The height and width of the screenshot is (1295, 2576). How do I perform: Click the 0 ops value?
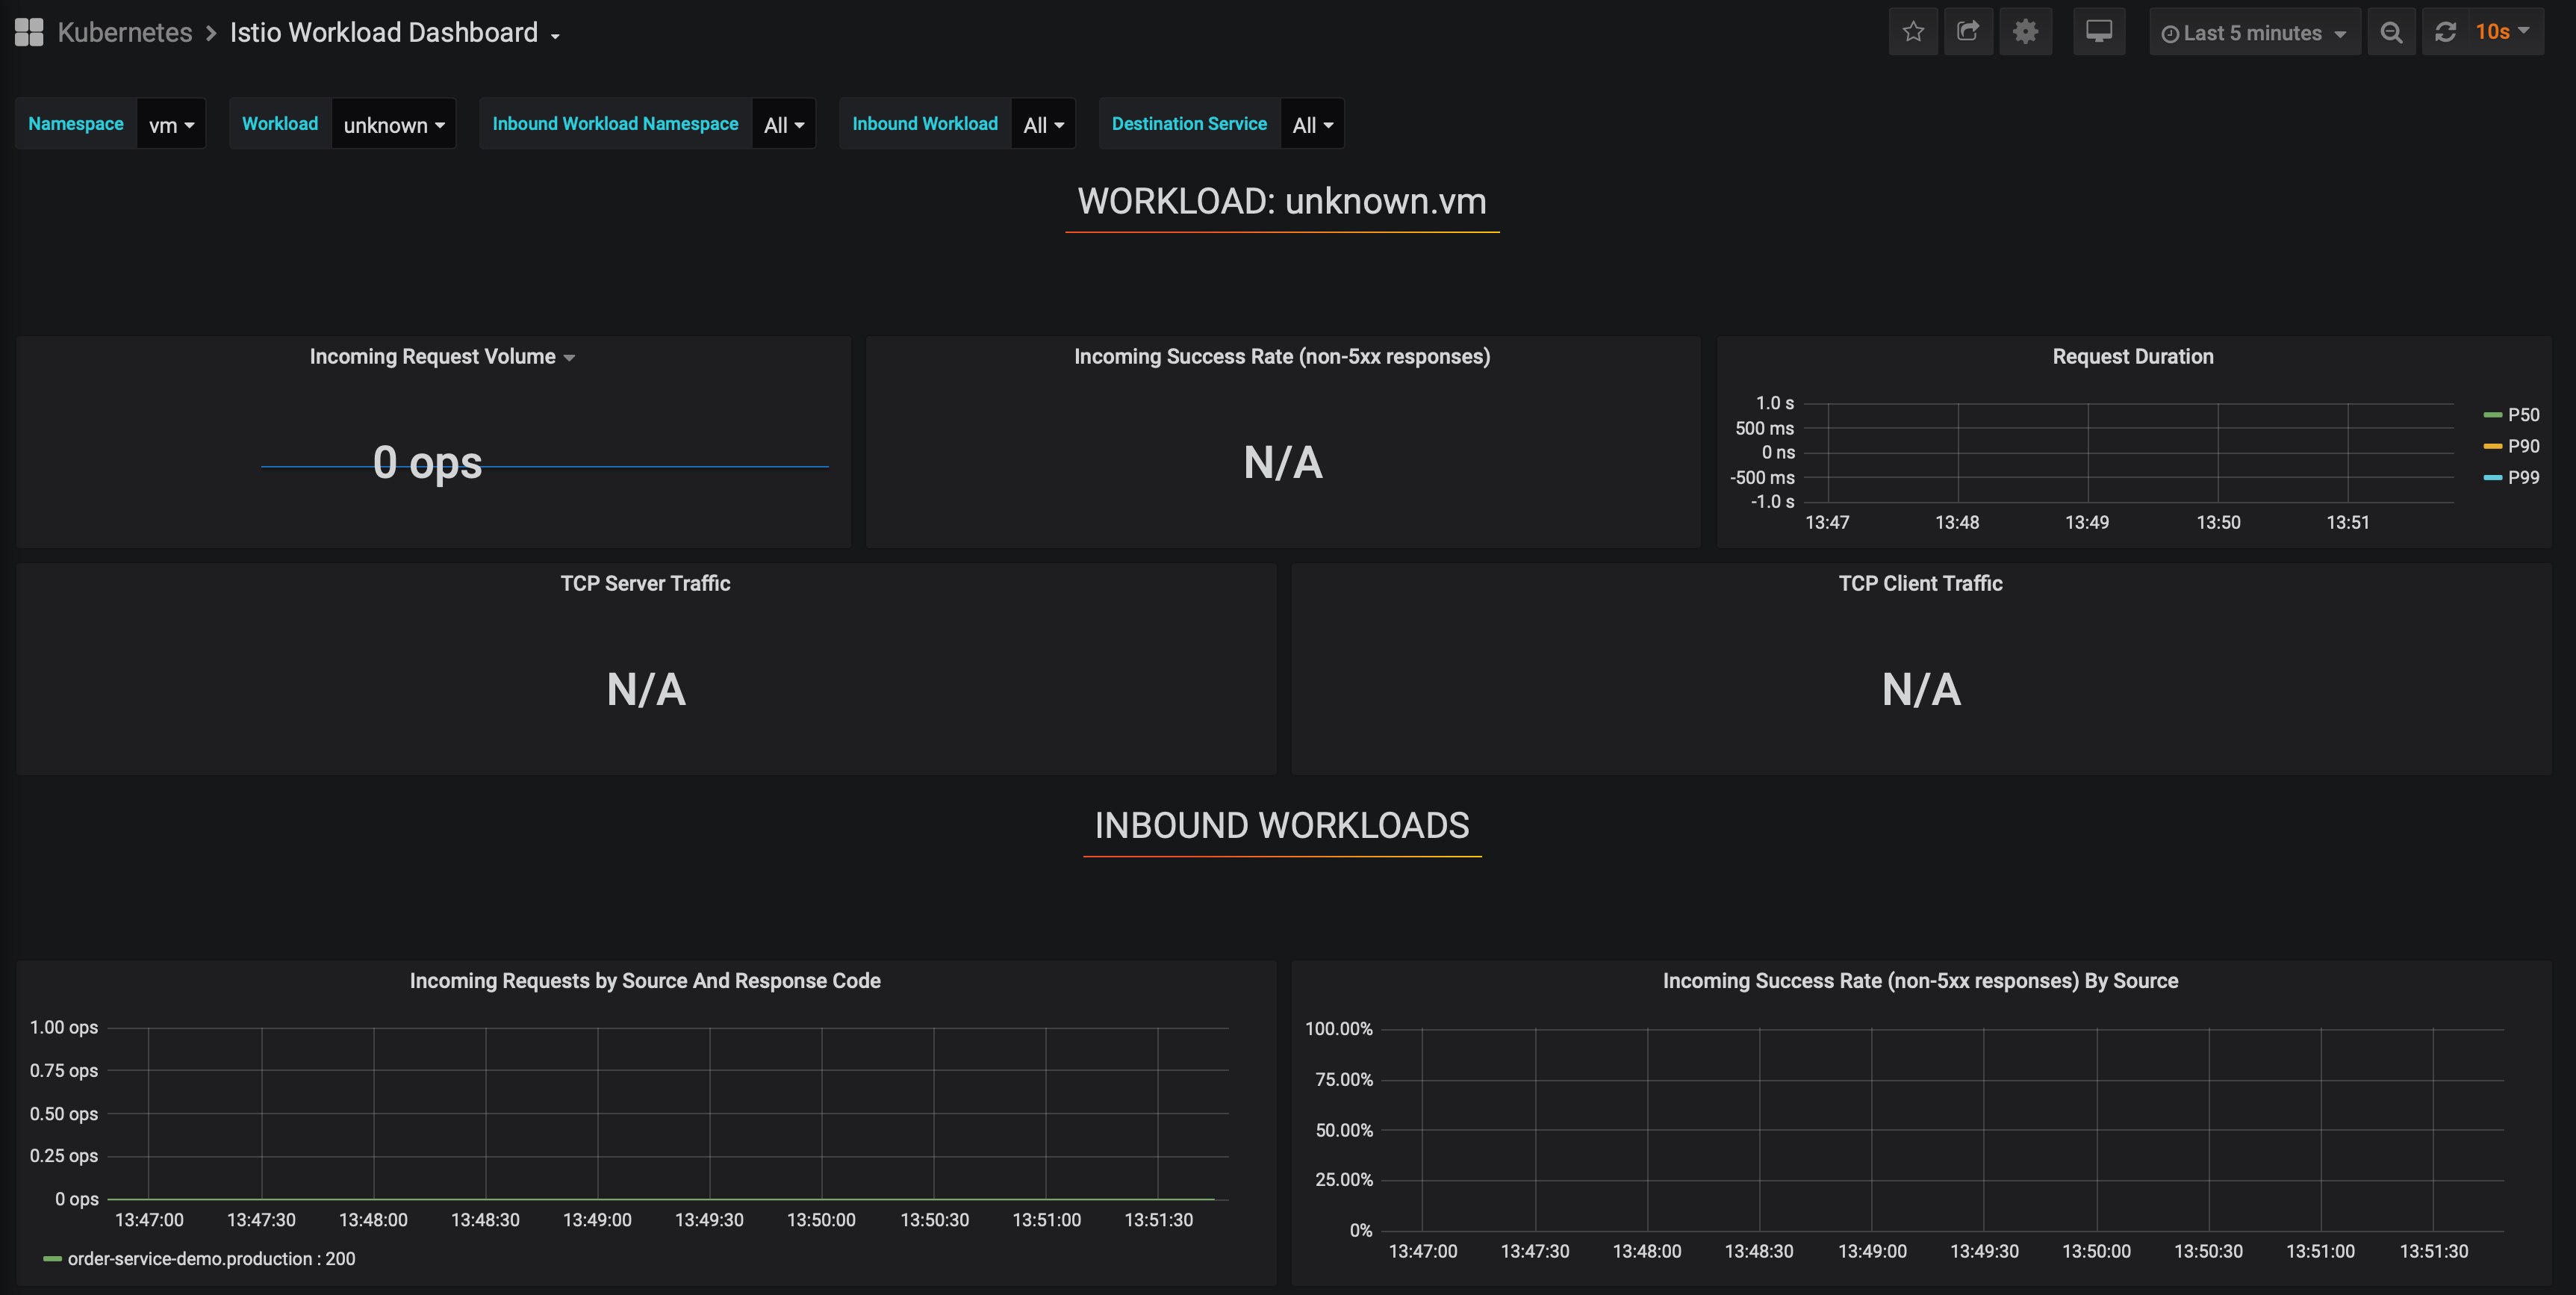pos(427,462)
